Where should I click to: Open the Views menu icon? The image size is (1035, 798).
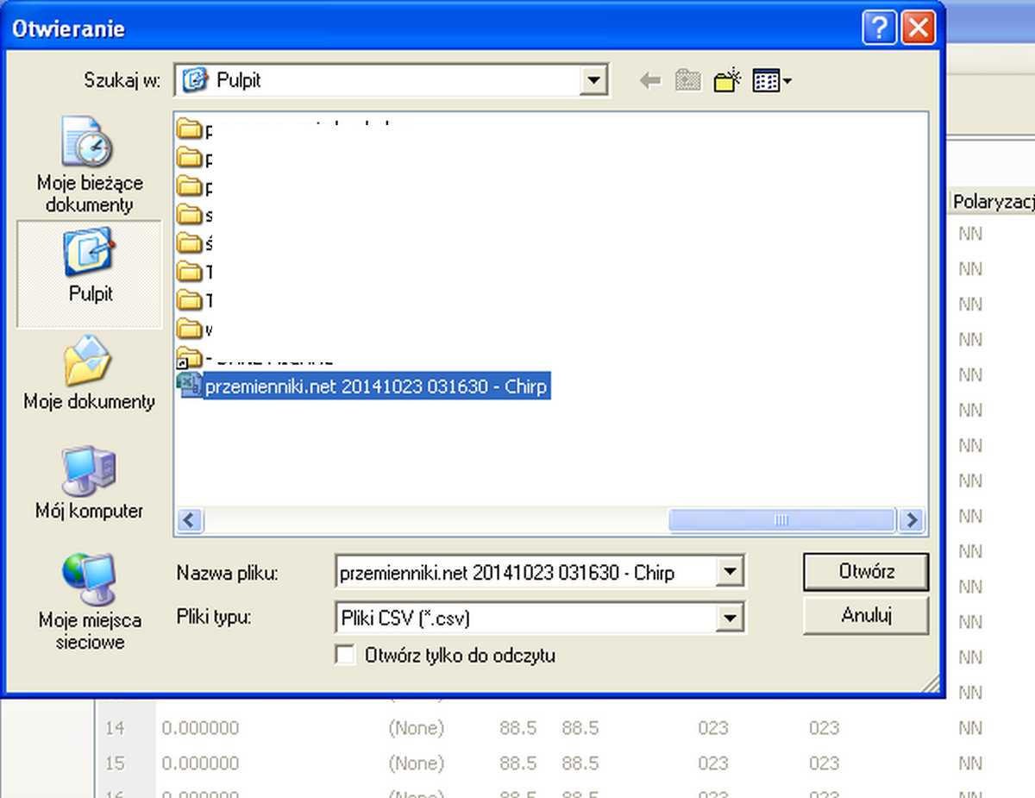(x=772, y=82)
